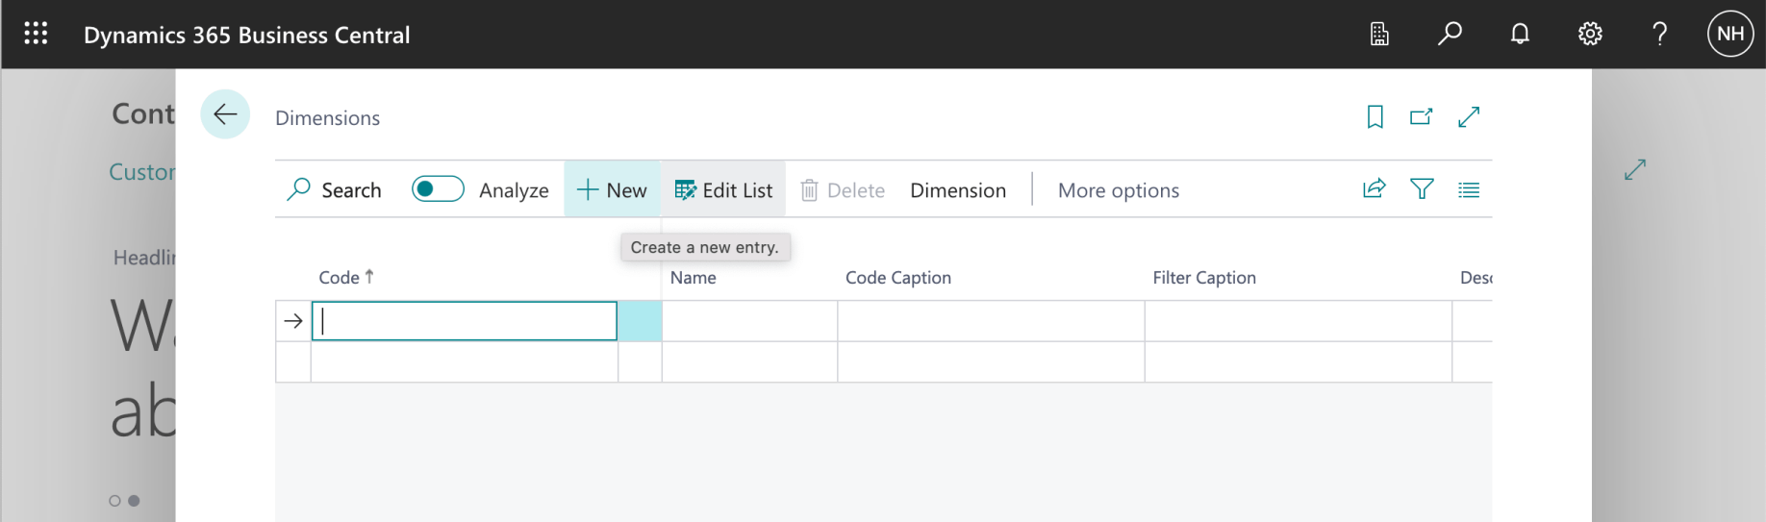The height and width of the screenshot is (522, 1766).
Task: Toggle the Analyze switch on
Action: pos(438,189)
